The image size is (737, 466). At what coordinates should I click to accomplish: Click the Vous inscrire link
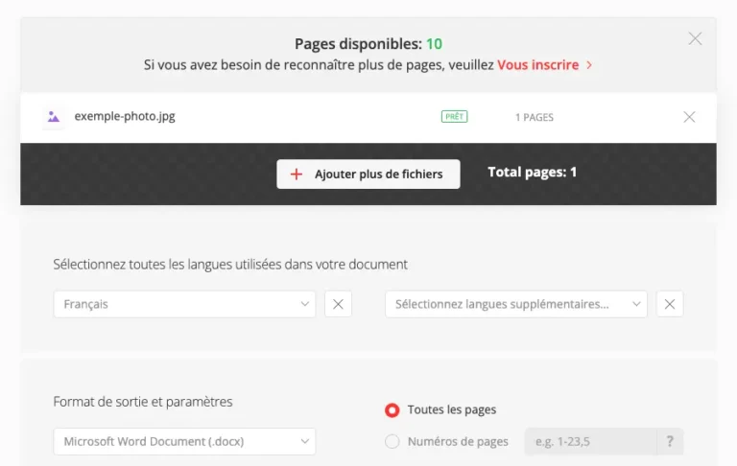(537, 65)
